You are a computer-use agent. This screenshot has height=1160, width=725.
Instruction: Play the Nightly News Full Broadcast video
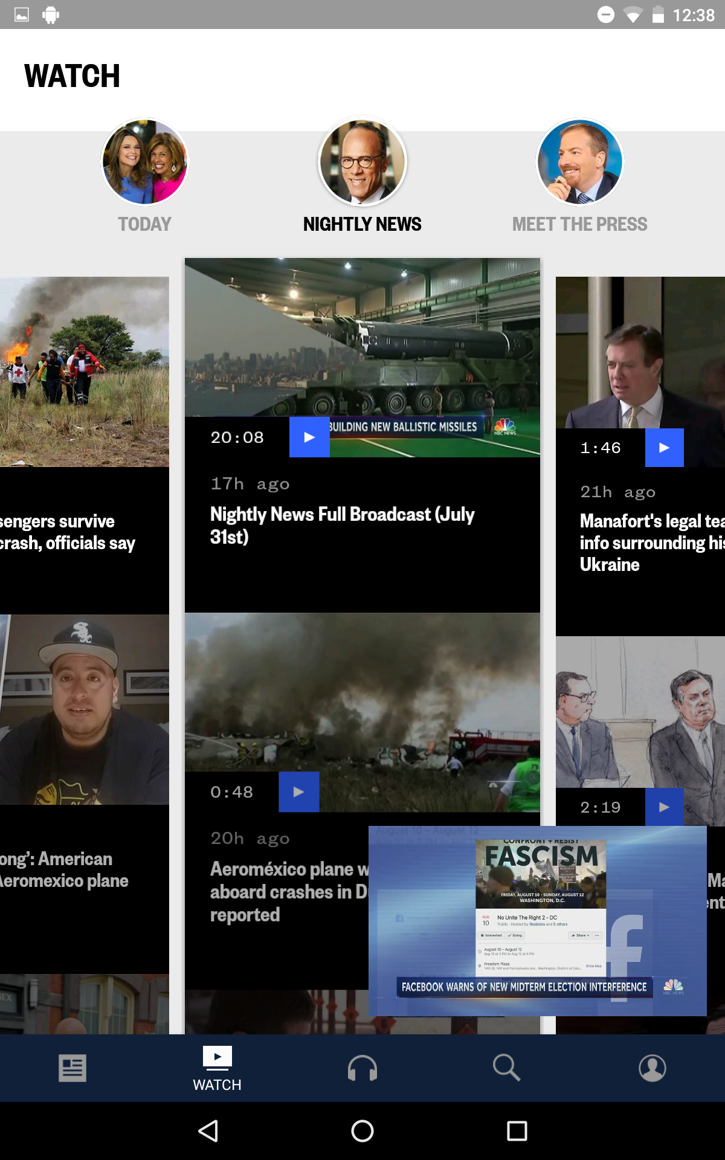309,437
